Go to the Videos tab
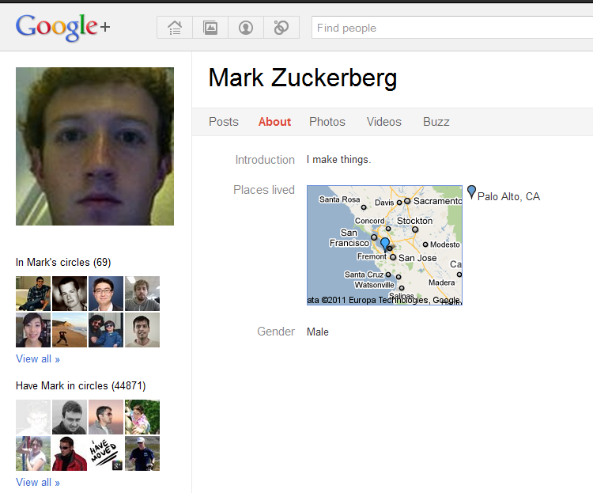This screenshot has height=493, width=593. point(384,122)
